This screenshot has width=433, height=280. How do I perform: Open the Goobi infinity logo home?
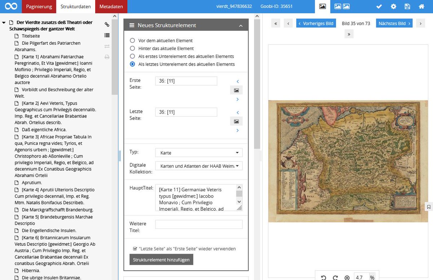coord(11,6)
